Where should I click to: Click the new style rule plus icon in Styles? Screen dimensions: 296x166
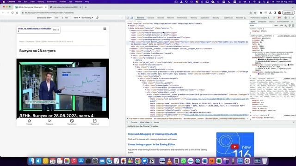286,25
